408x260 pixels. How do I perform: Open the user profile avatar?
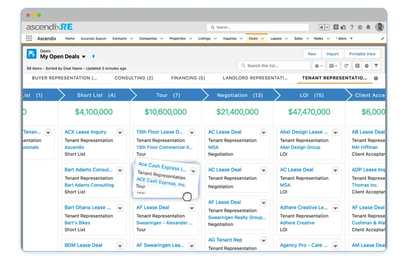pyautogui.click(x=379, y=27)
